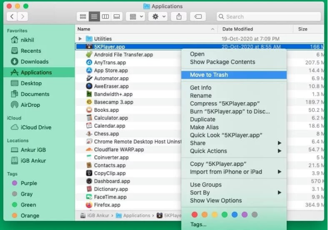Choose Tags… from the context menu
This screenshot has width=328, height=230.
pos(234,225)
